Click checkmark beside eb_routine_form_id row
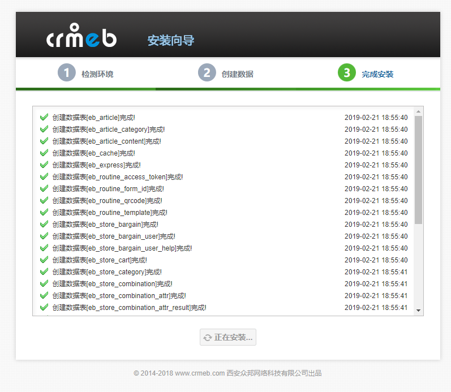This screenshot has height=392, width=451. (x=44, y=188)
